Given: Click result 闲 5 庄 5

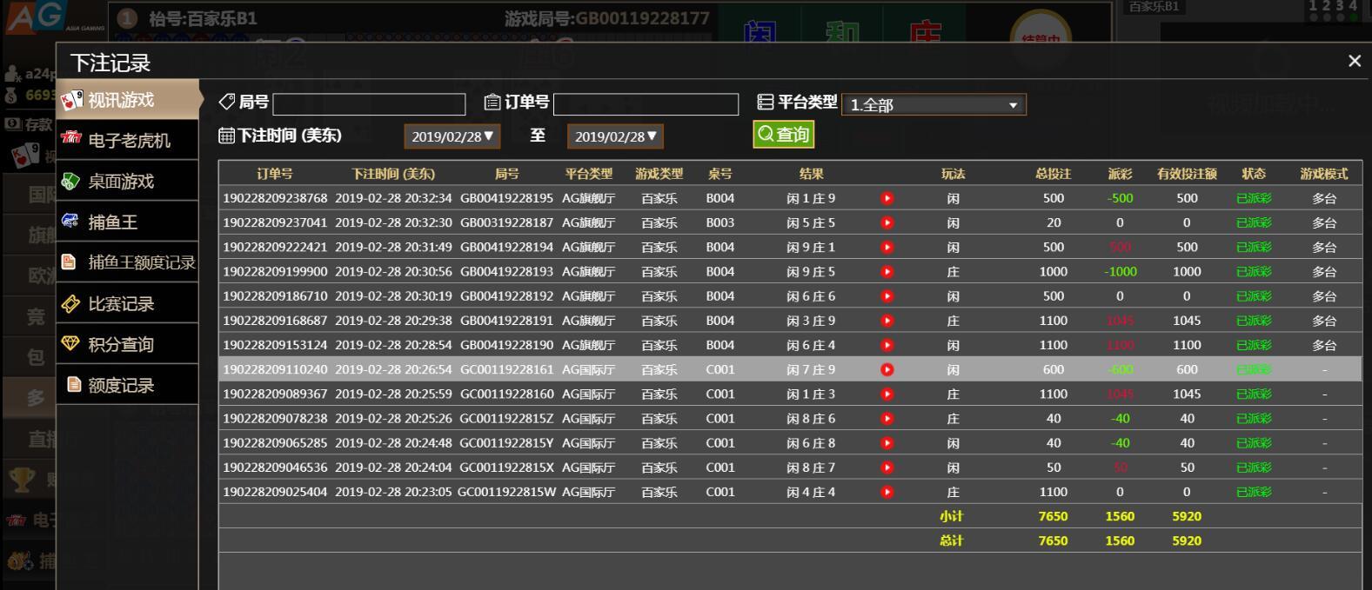Looking at the screenshot, I should point(811,222).
